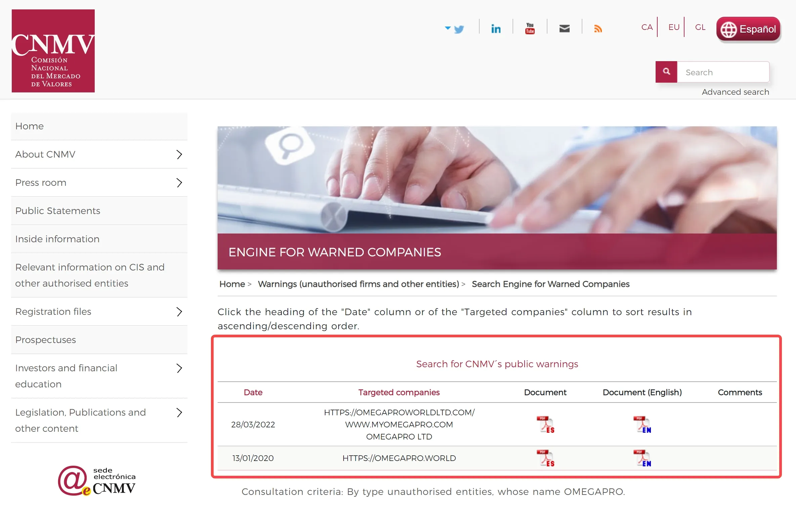
Task: Open Prospectuses menu item
Action: (x=99, y=340)
